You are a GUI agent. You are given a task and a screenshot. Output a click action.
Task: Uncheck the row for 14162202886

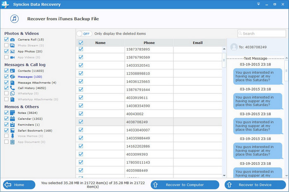pyautogui.click(x=81, y=146)
